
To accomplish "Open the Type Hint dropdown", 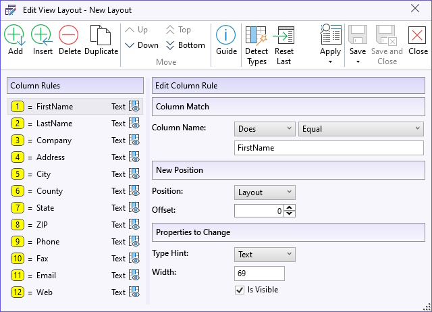I will [265, 255].
